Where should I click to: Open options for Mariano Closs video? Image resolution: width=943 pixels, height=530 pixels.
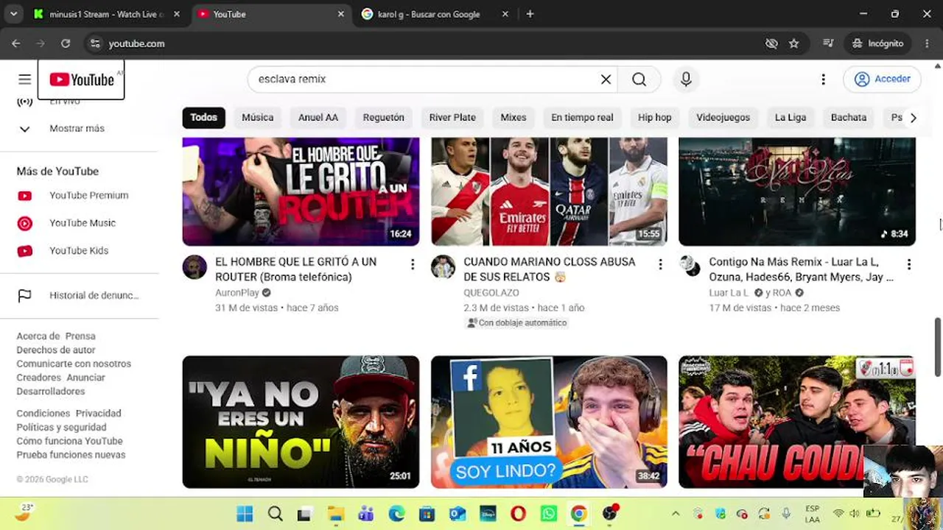point(660,264)
